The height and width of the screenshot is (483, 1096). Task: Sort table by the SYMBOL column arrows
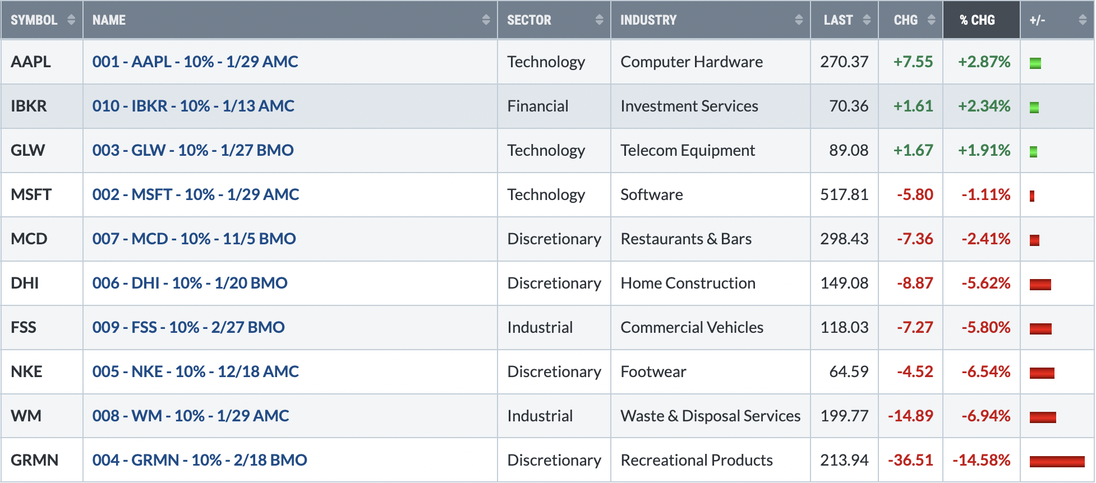coord(71,20)
